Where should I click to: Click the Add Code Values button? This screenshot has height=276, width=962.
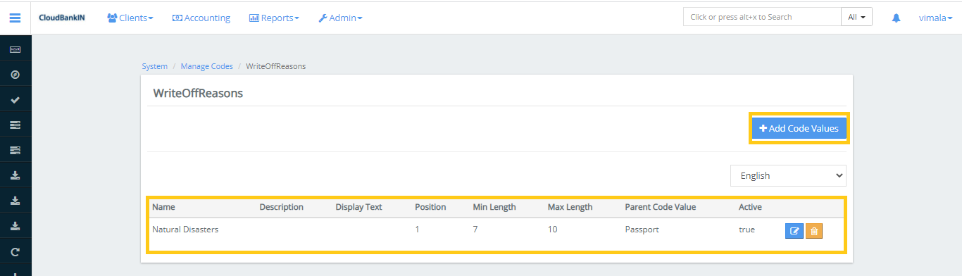[799, 128]
